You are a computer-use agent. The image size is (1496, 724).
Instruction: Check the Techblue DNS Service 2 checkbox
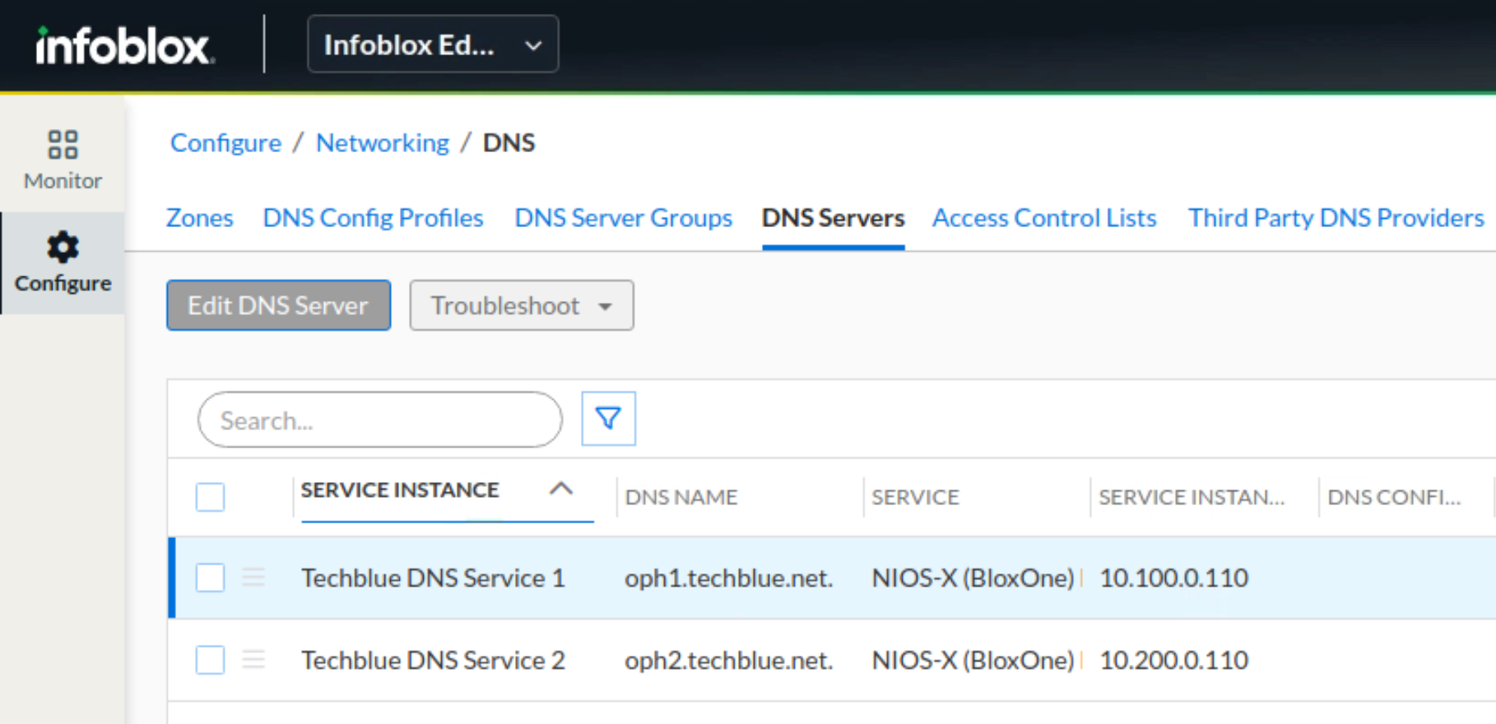[x=211, y=660]
